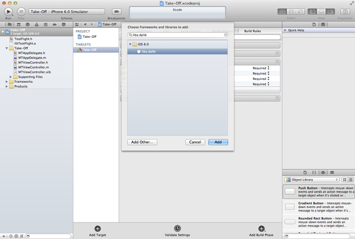Show the Log navigator

pos(64,24)
